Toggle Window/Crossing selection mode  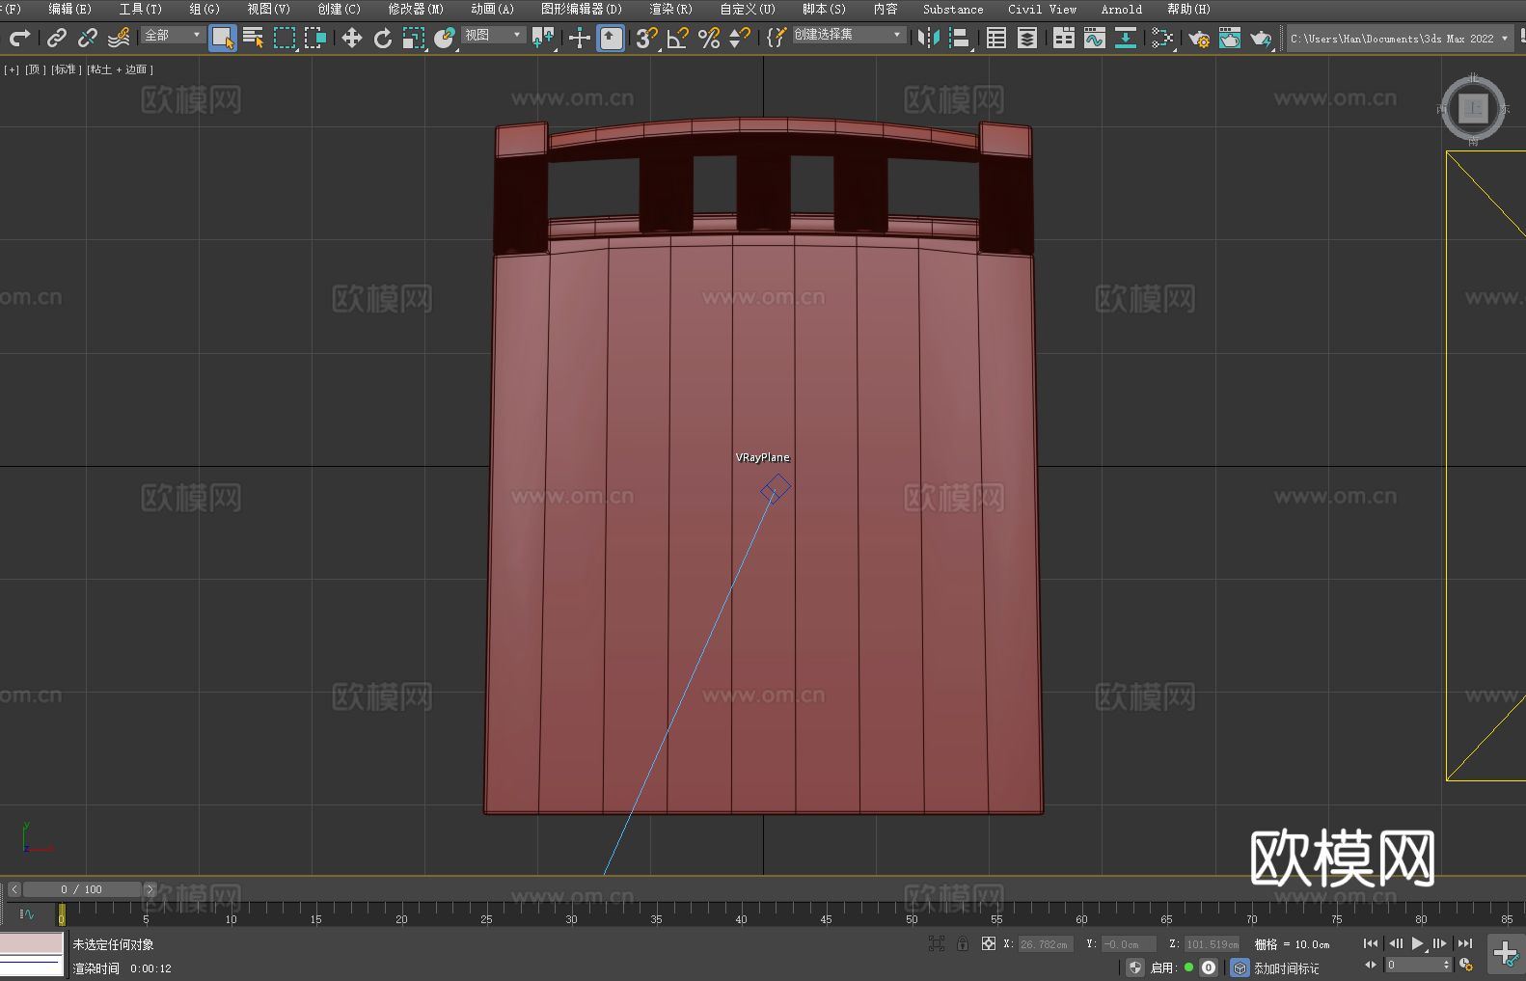click(315, 39)
